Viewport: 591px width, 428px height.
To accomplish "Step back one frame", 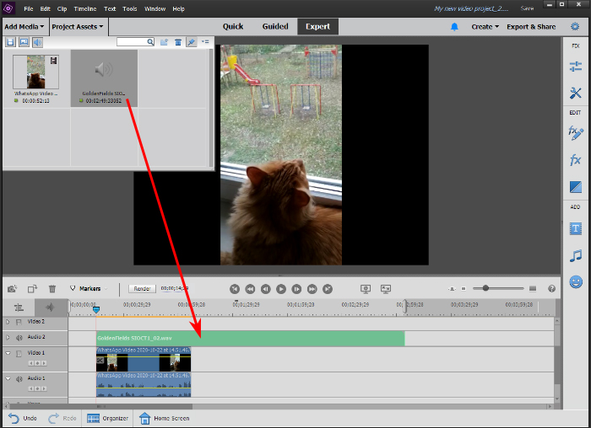I will tap(266, 289).
